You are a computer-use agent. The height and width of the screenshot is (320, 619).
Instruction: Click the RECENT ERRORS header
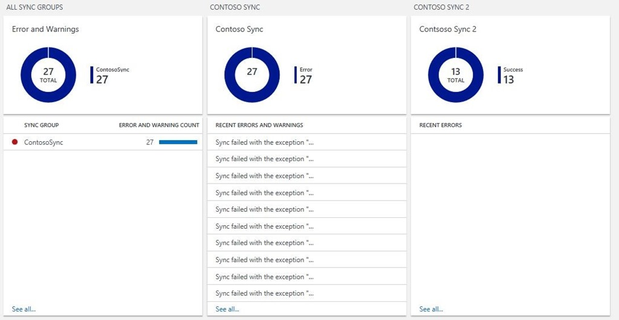(441, 125)
